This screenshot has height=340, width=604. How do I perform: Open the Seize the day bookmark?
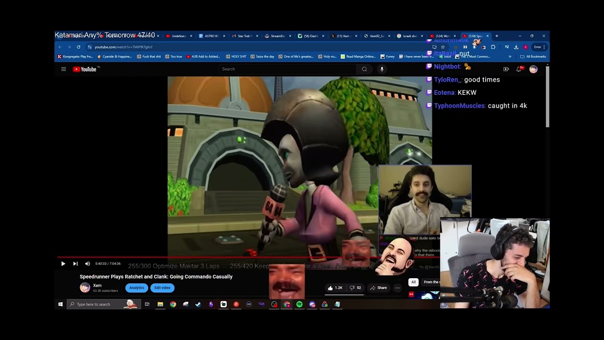coord(262,56)
